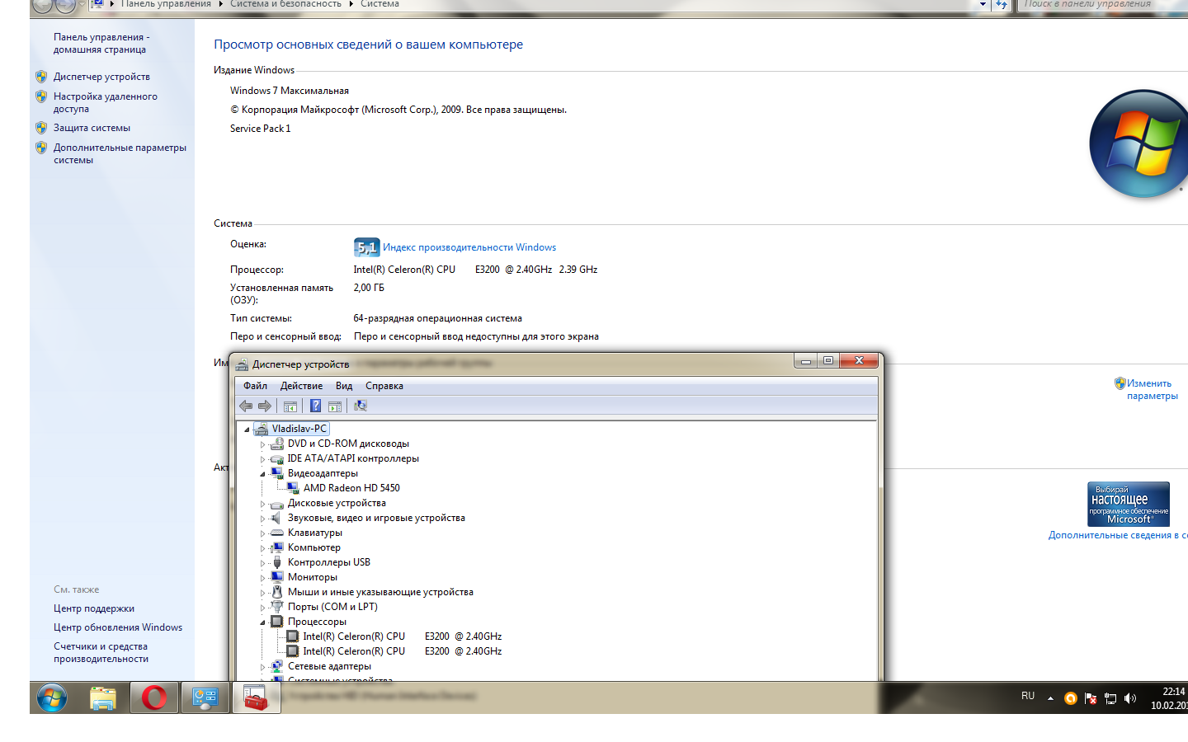Click the Изменить параметры link
Screen dimensions: 1188x742
tap(1152, 389)
